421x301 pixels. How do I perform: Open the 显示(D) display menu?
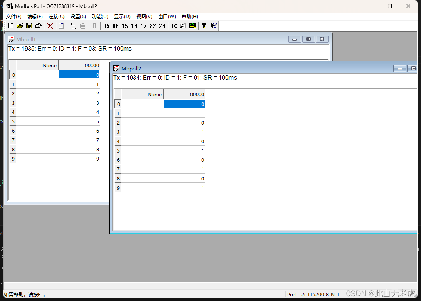122,16
